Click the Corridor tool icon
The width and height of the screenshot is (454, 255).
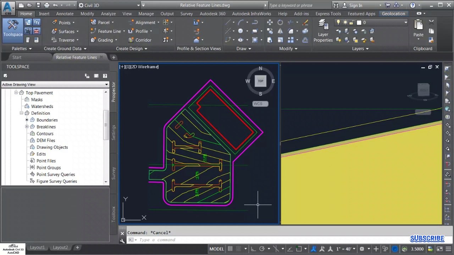[x=131, y=40]
